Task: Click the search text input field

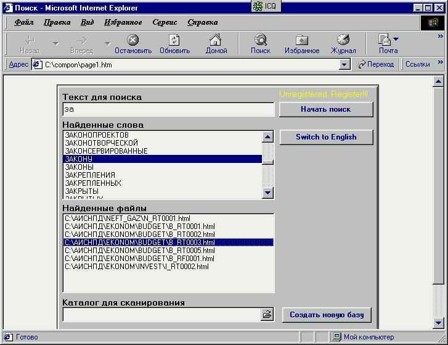Action: coord(168,109)
